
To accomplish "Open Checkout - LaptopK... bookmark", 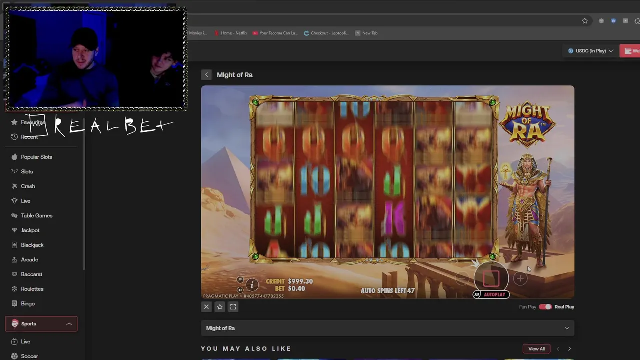I will 327,33.
